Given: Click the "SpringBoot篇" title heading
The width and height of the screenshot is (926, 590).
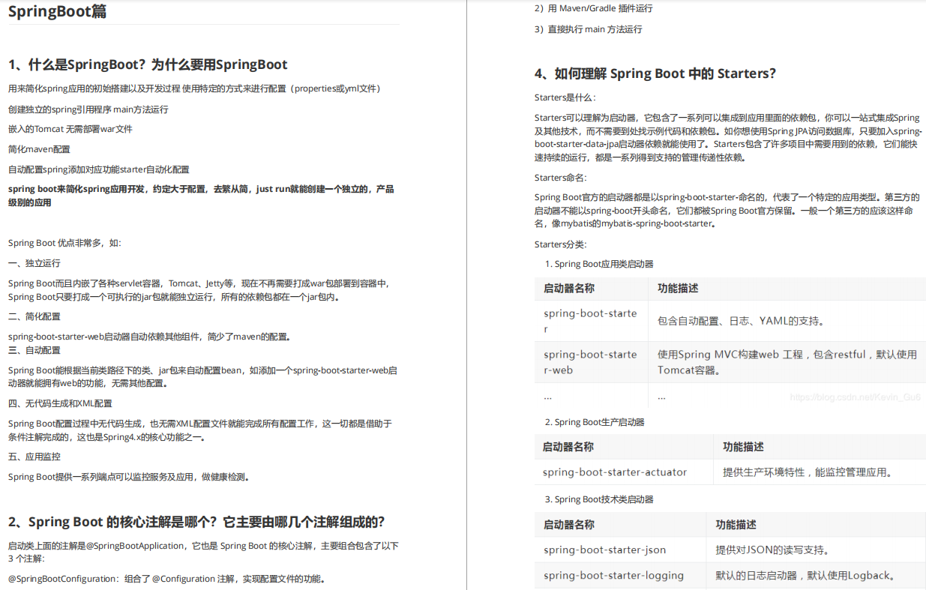Looking at the screenshot, I should [57, 11].
